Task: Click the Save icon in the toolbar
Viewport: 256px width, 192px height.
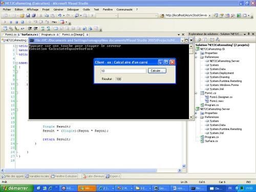Action: tap(28, 15)
